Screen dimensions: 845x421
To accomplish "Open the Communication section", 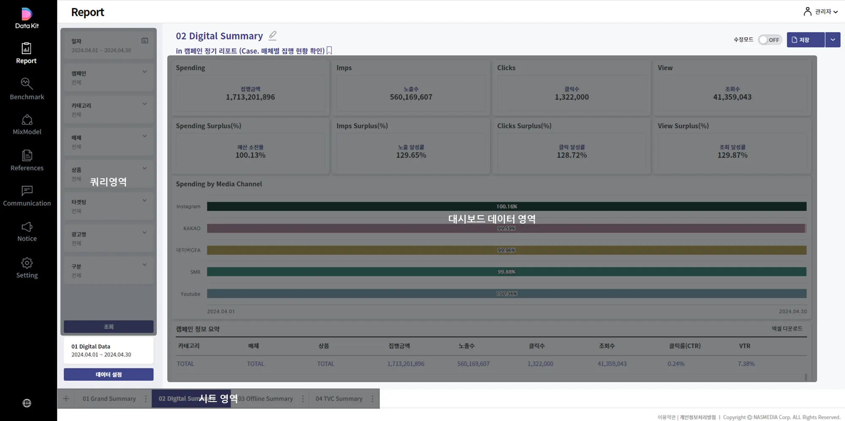I will click(27, 196).
